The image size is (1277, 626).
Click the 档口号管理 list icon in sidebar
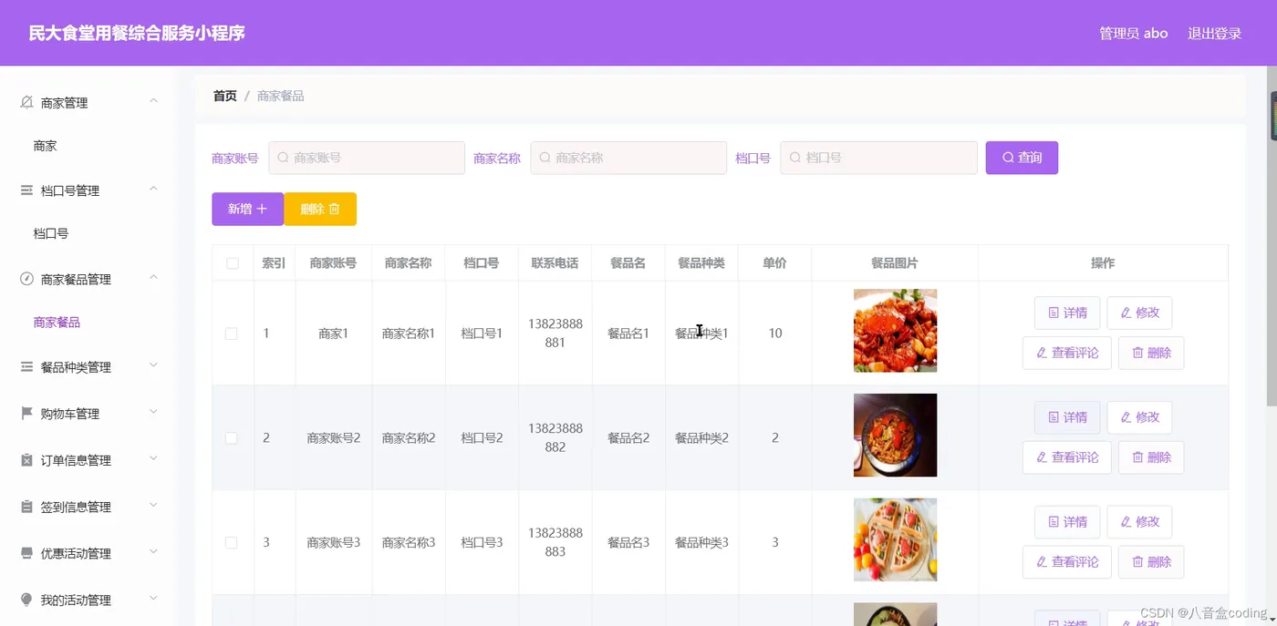pos(26,190)
